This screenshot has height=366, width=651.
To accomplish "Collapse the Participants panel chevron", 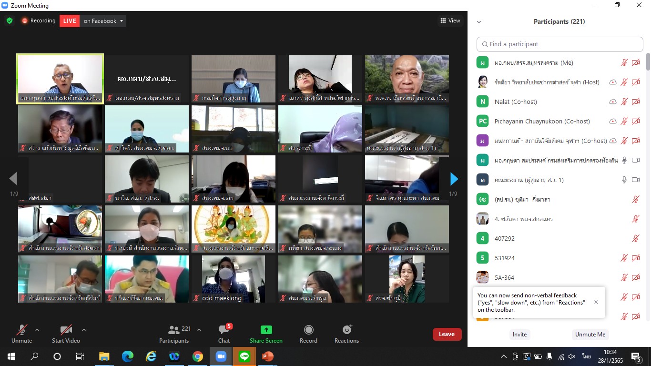I will 479,22.
